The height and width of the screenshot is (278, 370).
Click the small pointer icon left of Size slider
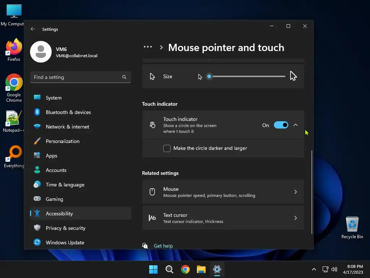[x=200, y=77]
